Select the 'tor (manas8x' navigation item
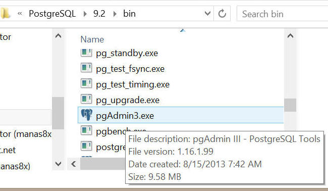This screenshot has height=191, width=328. click(x=26, y=134)
